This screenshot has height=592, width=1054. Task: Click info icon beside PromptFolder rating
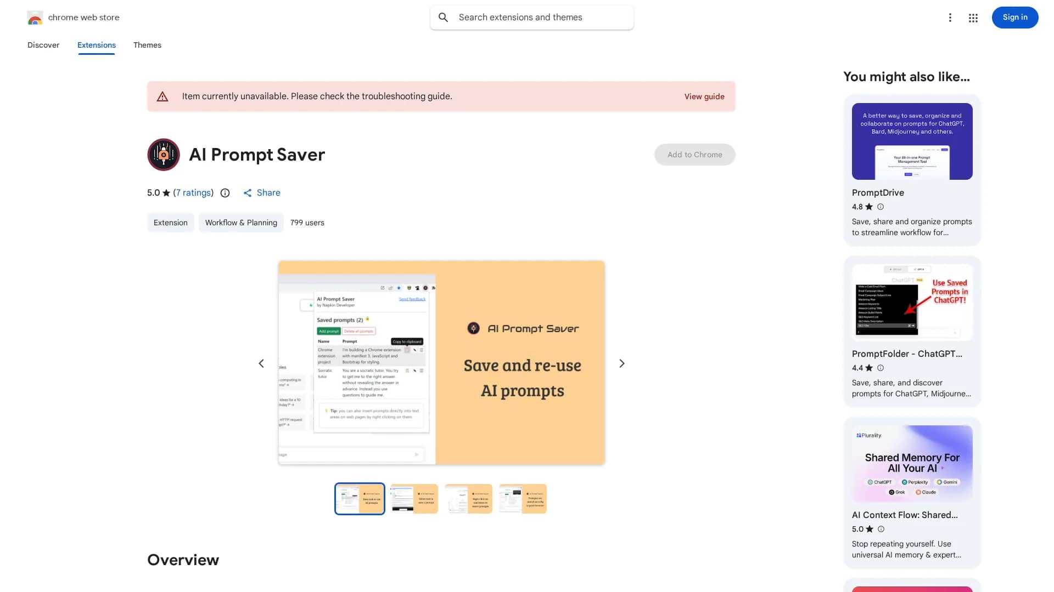[881, 368]
